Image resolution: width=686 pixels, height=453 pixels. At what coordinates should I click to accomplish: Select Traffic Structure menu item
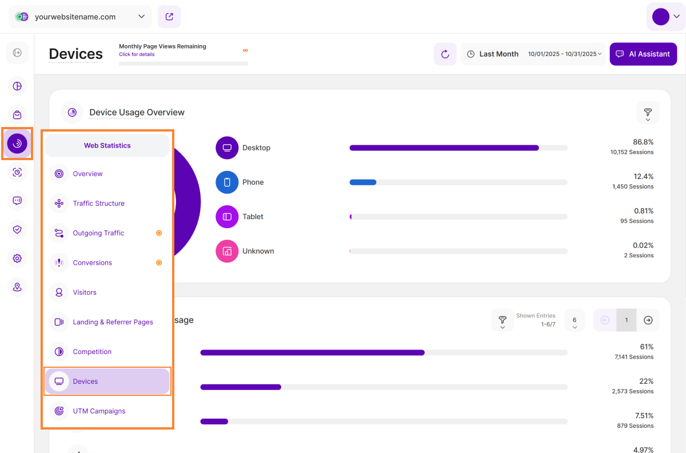(98, 204)
